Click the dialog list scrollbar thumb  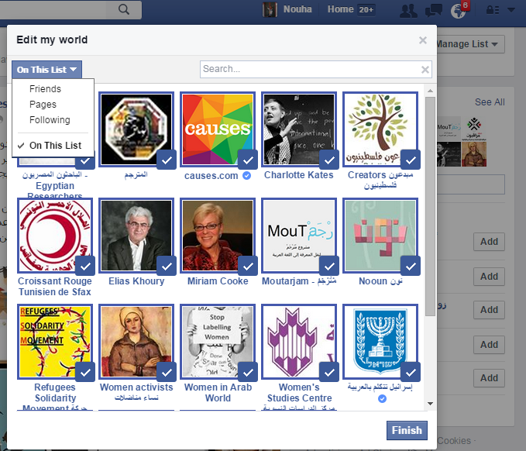tap(431, 206)
